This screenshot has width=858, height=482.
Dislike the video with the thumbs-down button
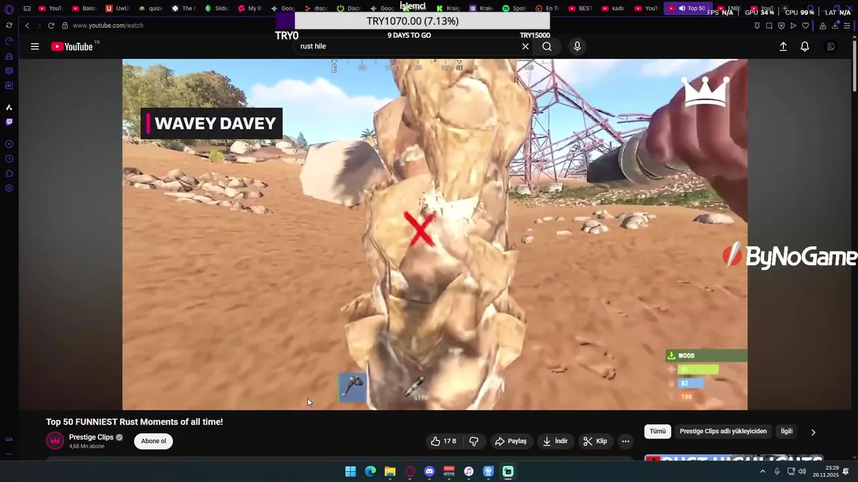[x=474, y=441]
